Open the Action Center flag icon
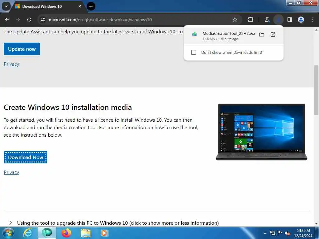This screenshot has width=319, height=239. point(280,233)
